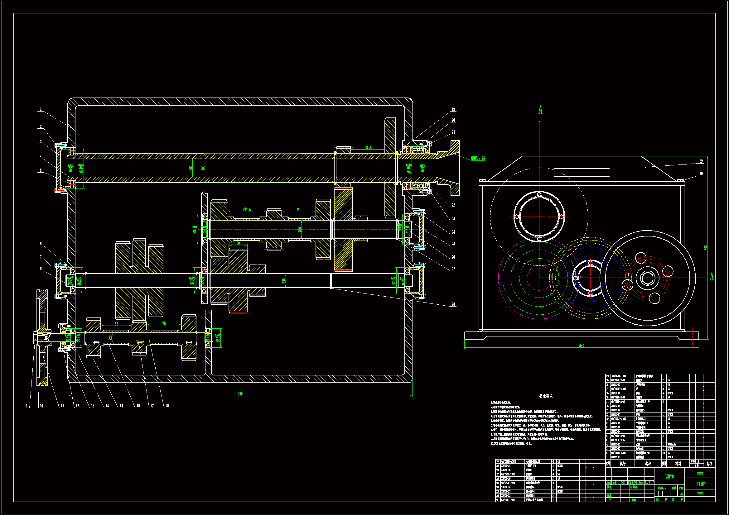The image size is (729, 515).
Task: Select the green 主轴箱 title block text
Action: 700,484
